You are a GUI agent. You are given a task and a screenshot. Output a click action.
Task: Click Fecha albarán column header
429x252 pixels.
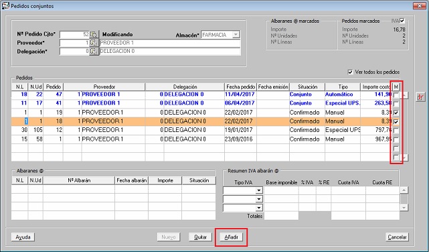tap(132, 180)
